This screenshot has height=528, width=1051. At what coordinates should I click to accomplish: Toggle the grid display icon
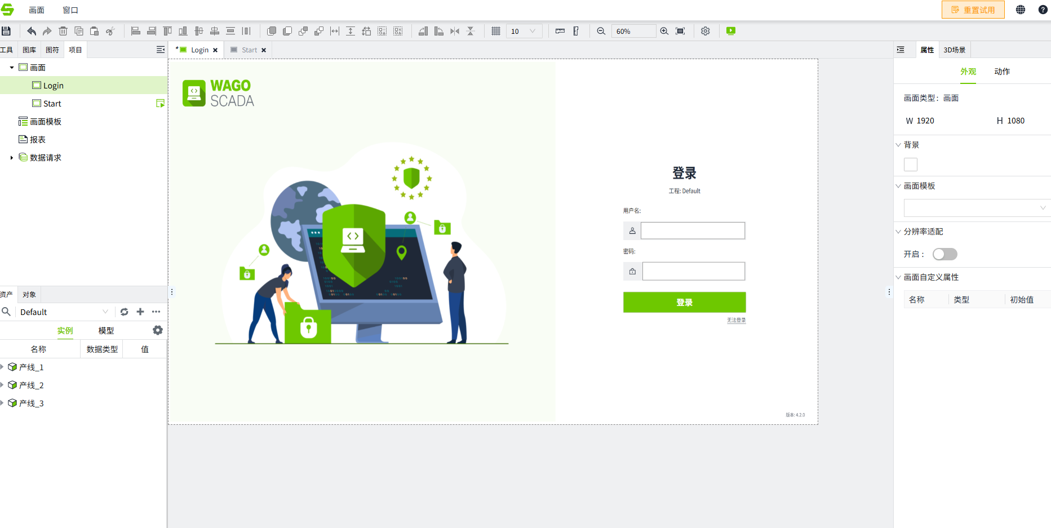pos(496,31)
